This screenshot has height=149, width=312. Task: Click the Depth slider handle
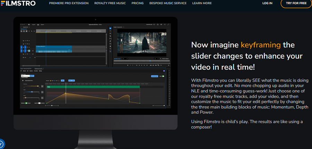pos(32,92)
